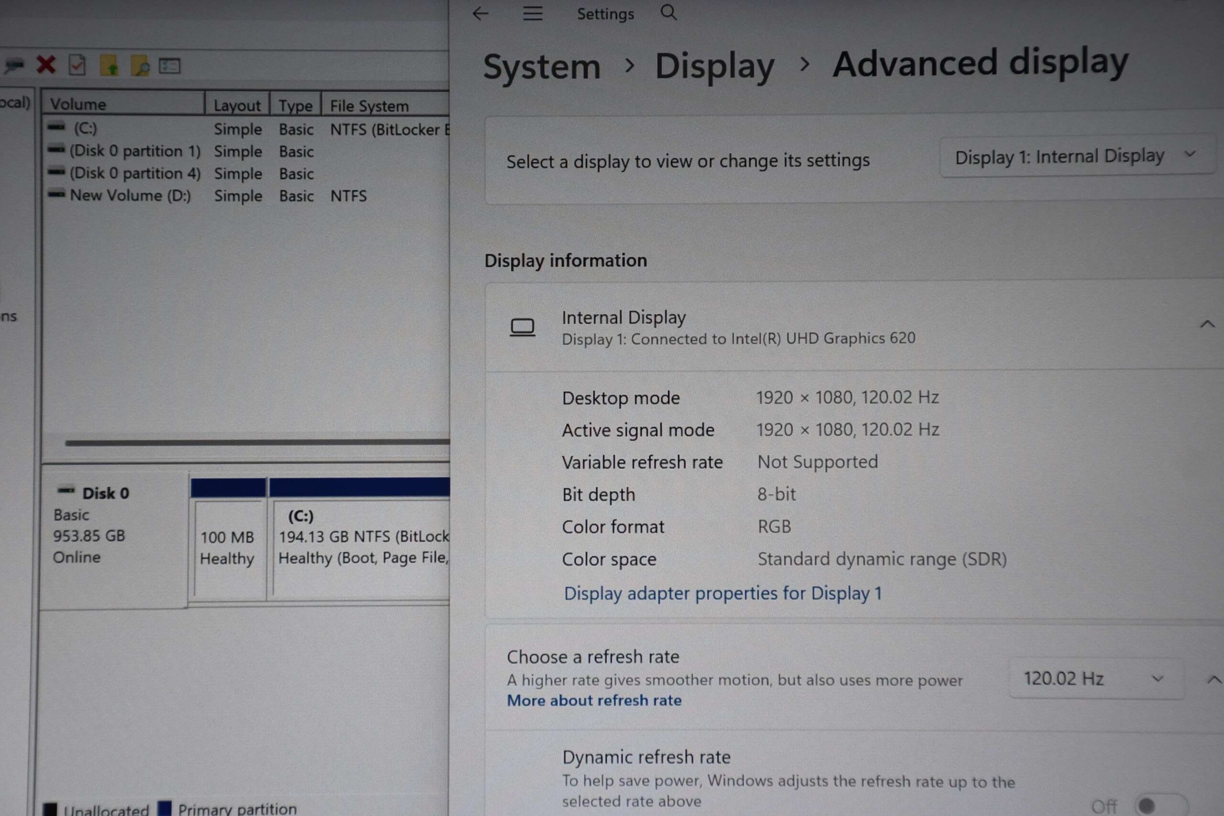Click the horizontal scrollbar in the volume list

(257, 442)
